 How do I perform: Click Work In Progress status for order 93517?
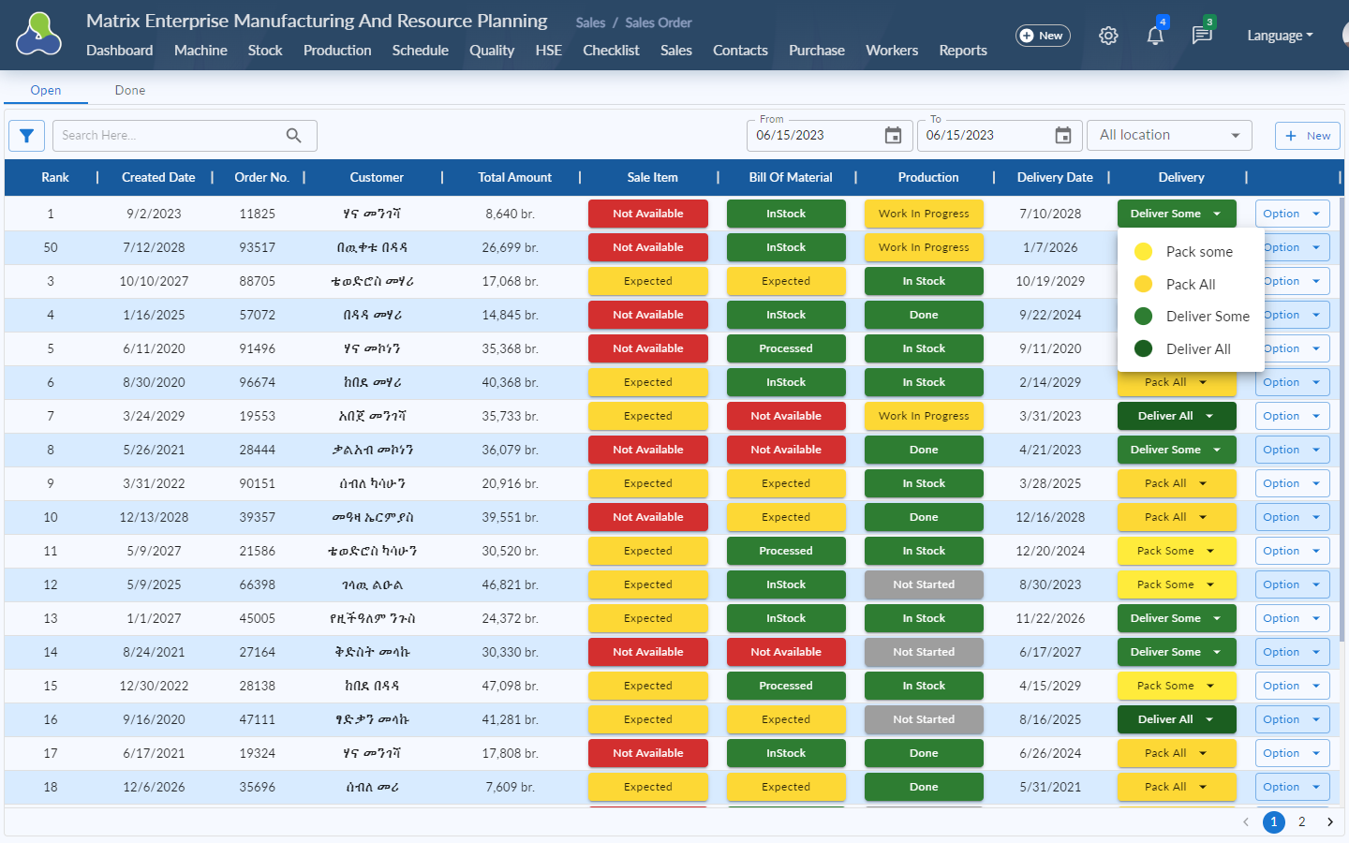tap(924, 247)
